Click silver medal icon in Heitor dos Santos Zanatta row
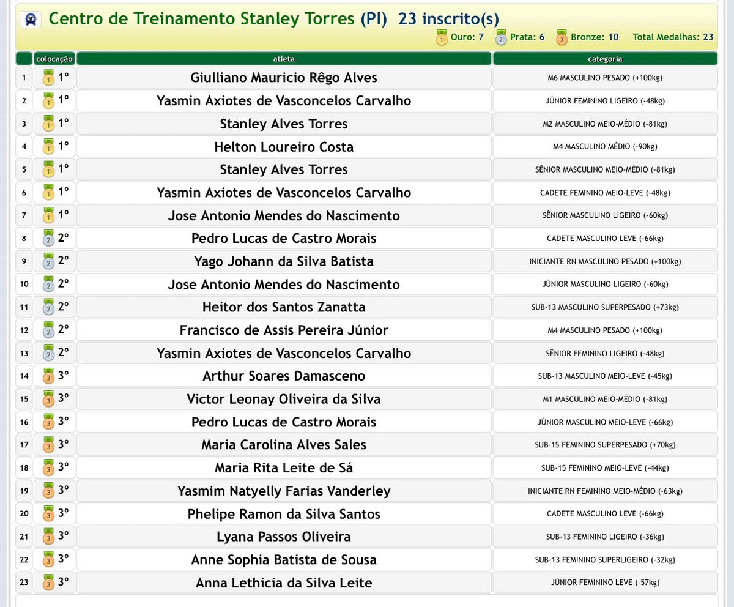Image resolution: width=734 pixels, height=607 pixels. click(x=48, y=308)
